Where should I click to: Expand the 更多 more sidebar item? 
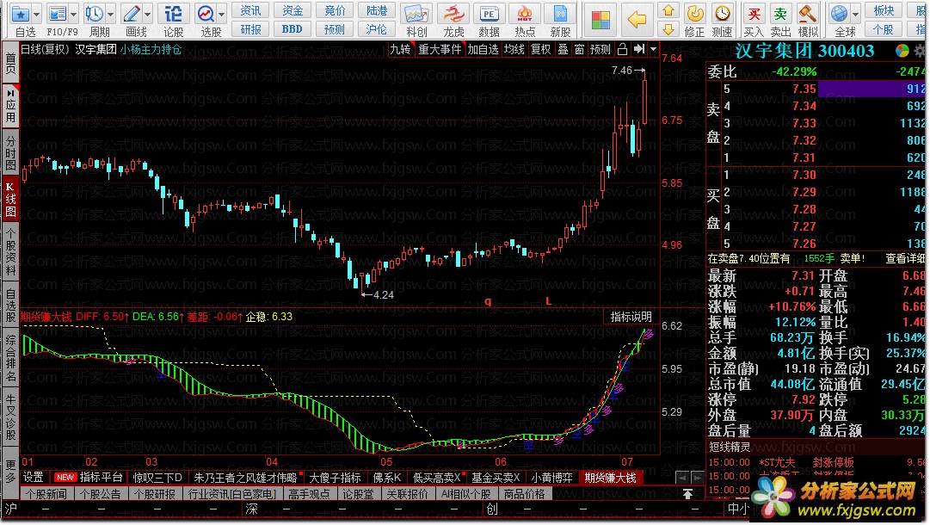tap(10, 472)
